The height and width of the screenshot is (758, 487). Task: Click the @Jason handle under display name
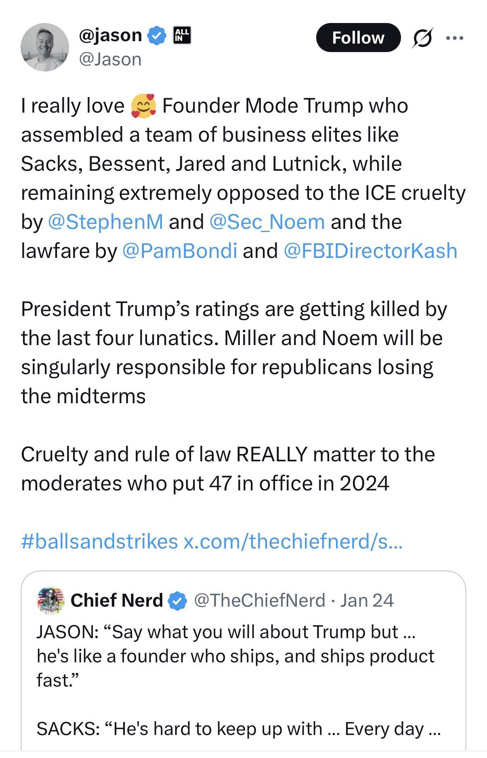pyautogui.click(x=110, y=59)
